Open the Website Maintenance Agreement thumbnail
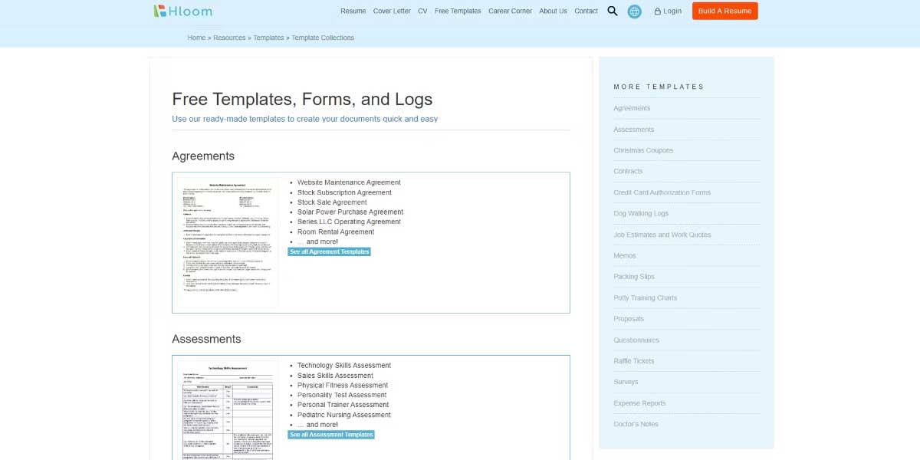This screenshot has height=460, width=920. [228, 242]
